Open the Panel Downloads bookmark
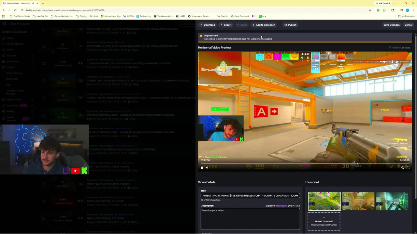Image resolution: width=417 pixels, height=234 pixels. tap(240, 16)
